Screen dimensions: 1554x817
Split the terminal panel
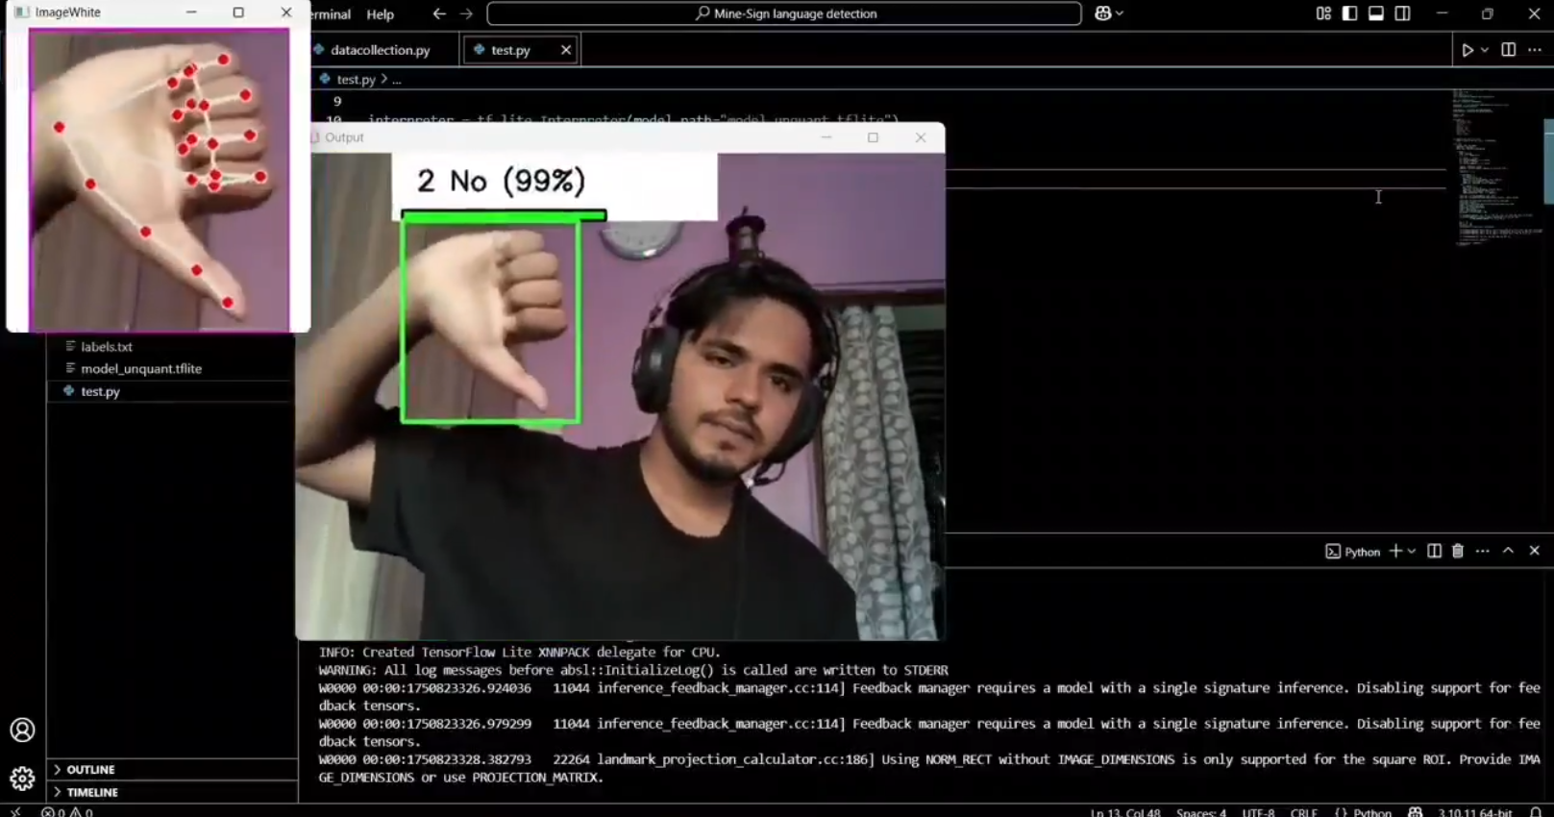tap(1434, 551)
